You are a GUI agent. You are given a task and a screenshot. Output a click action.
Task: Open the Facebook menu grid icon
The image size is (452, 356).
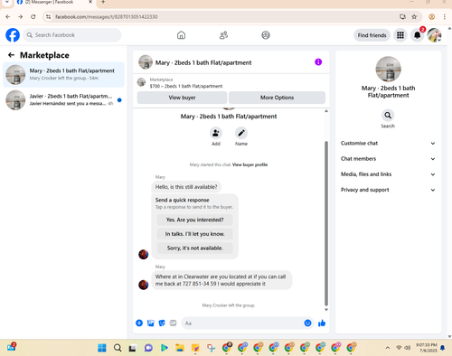click(x=400, y=35)
